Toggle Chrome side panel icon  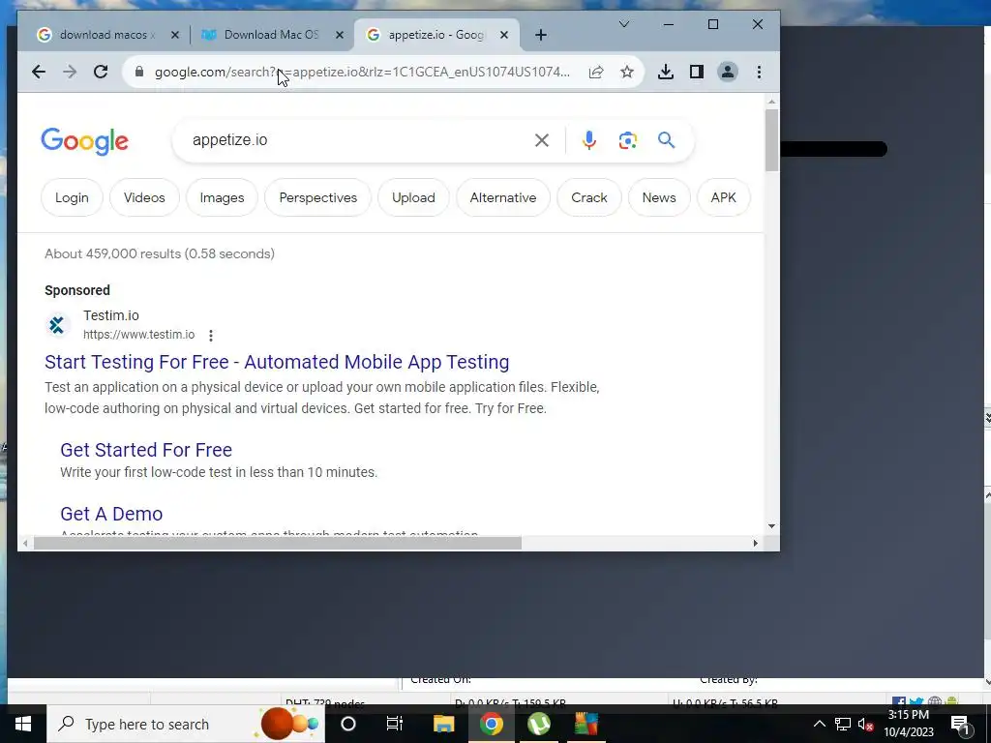tap(697, 72)
